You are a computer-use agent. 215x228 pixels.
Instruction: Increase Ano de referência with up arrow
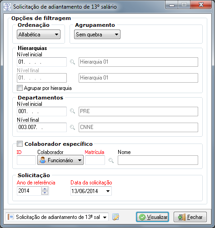point(45,189)
